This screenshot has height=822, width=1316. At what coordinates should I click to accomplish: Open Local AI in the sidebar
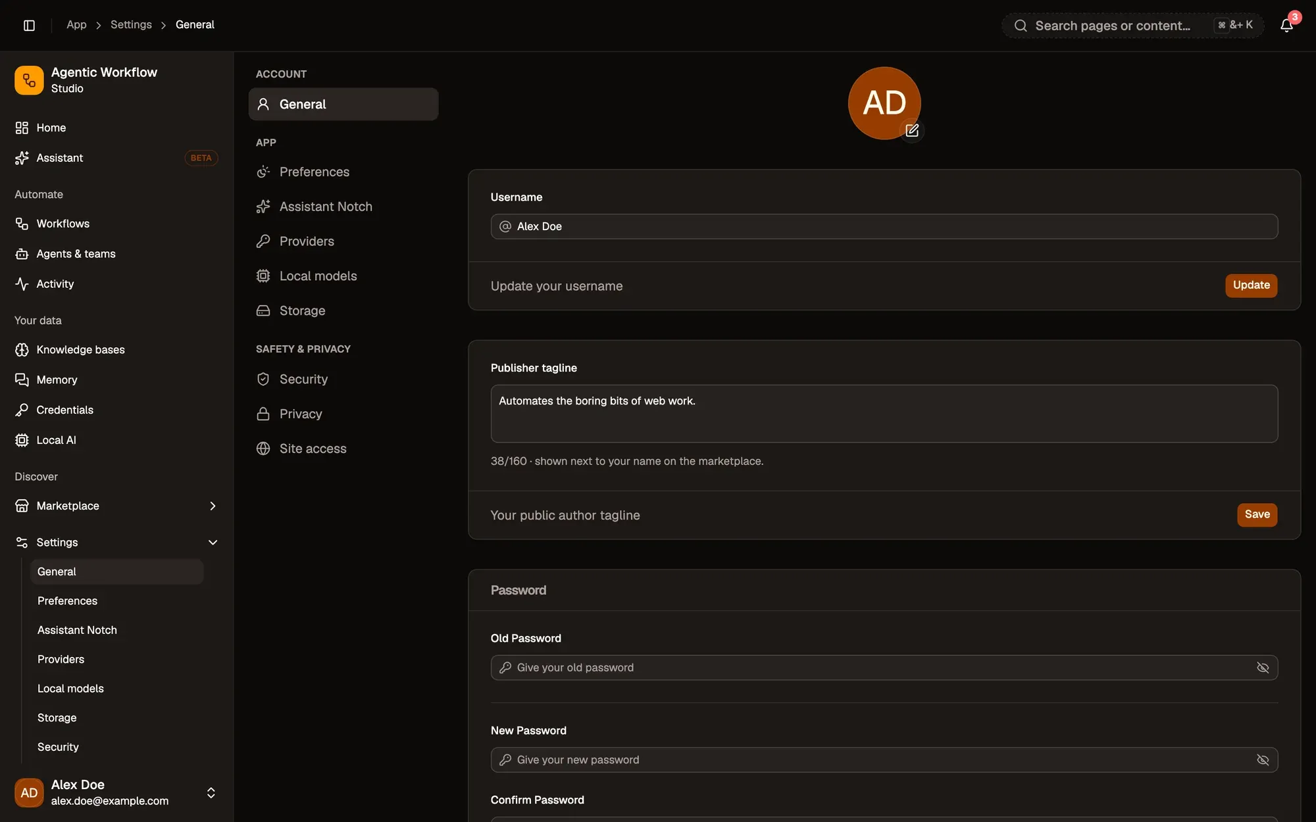tap(116, 440)
